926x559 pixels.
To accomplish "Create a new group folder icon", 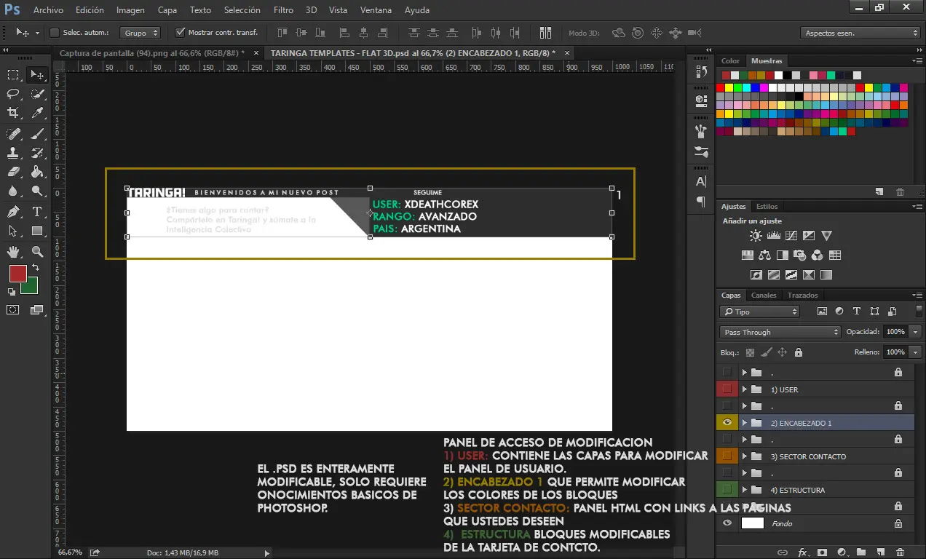I will [x=860, y=552].
